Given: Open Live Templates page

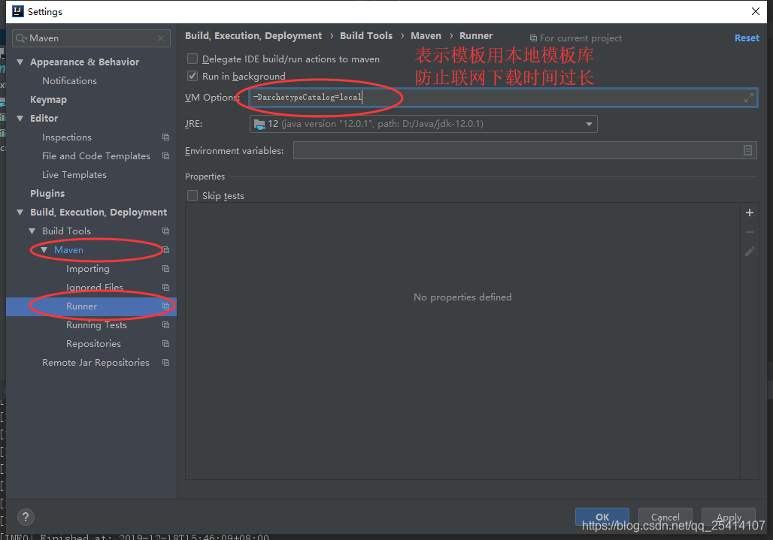Looking at the screenshot, I should click(x=74, y=175).
